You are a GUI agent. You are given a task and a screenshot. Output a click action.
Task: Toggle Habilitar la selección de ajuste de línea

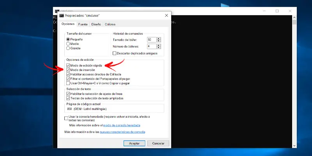pyautogui.click(x=68, y=94)
